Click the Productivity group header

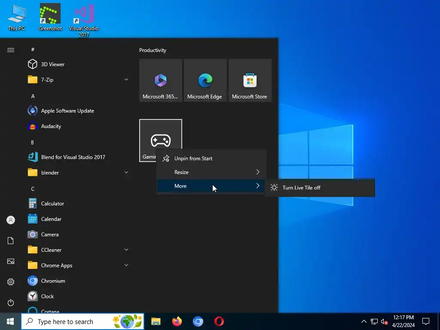click(x=153, y=50)
